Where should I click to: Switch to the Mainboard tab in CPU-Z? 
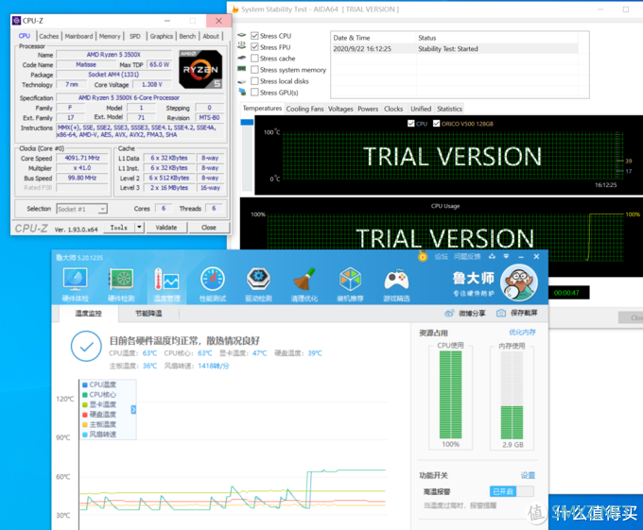[78, 36]
